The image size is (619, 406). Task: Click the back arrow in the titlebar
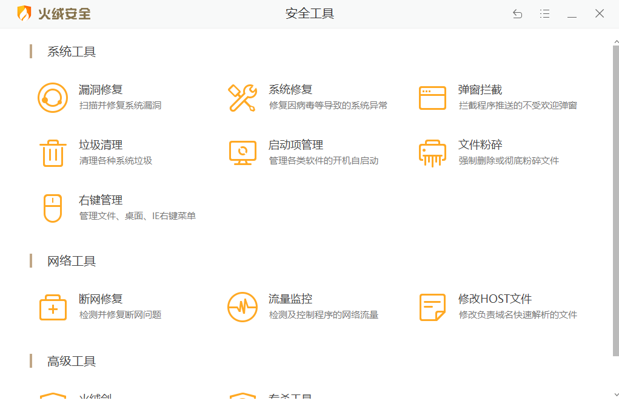tap(517, 13)
